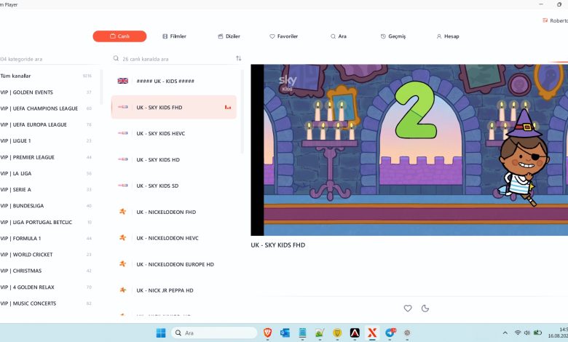Open the Notepad app in taskbar
Viewport: 568px width, 342px height.
[302, 333]
